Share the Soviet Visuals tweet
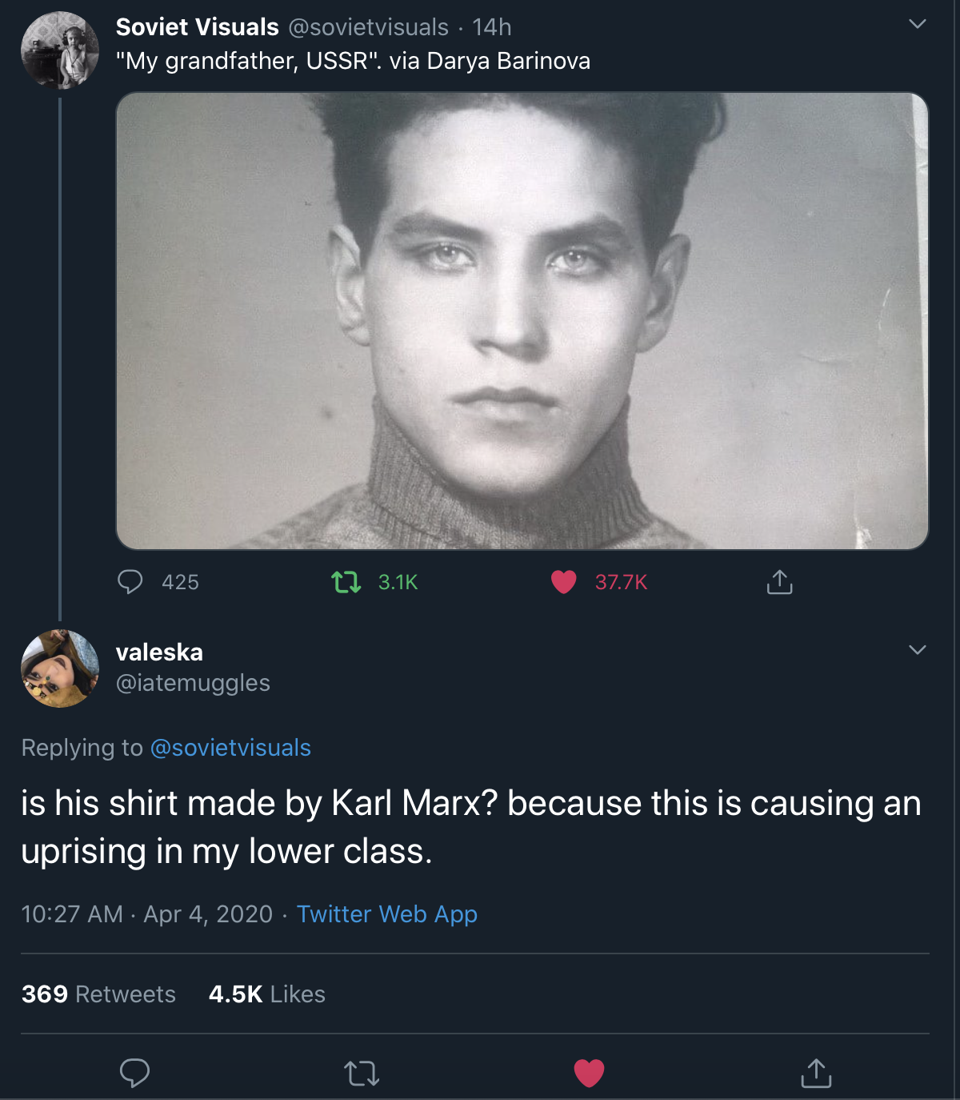960x1100 pixels. 779,582
